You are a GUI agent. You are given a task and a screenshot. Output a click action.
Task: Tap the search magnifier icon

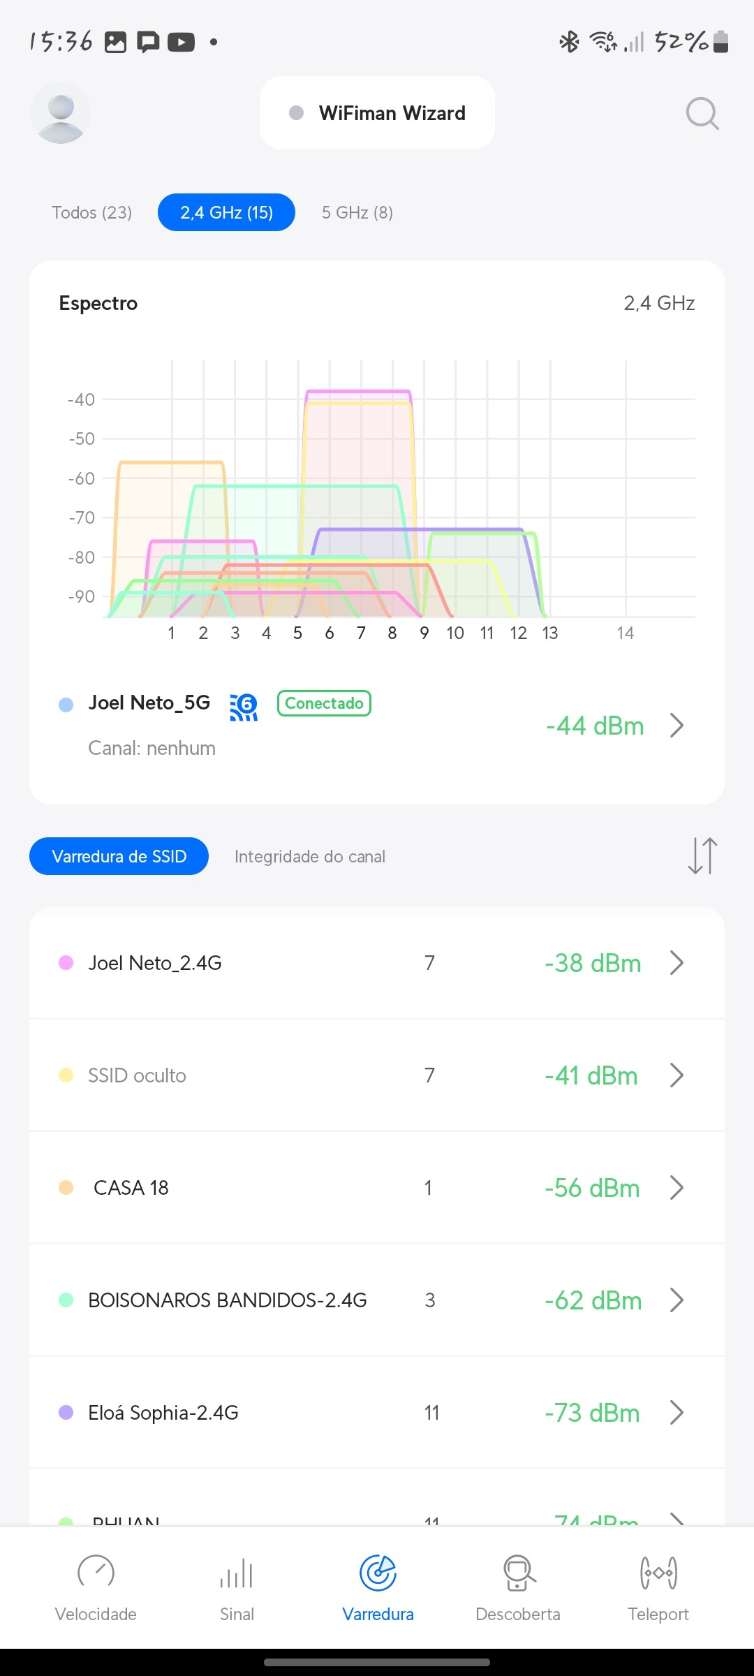(x=702, y=113)
